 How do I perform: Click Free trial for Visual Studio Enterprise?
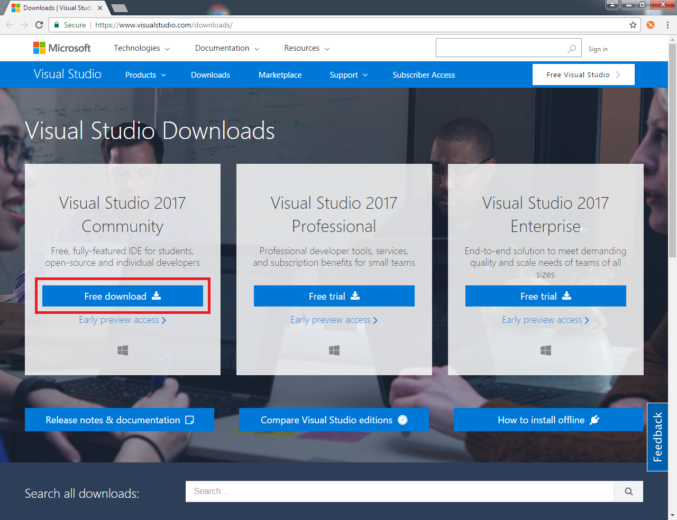[545, 296]
